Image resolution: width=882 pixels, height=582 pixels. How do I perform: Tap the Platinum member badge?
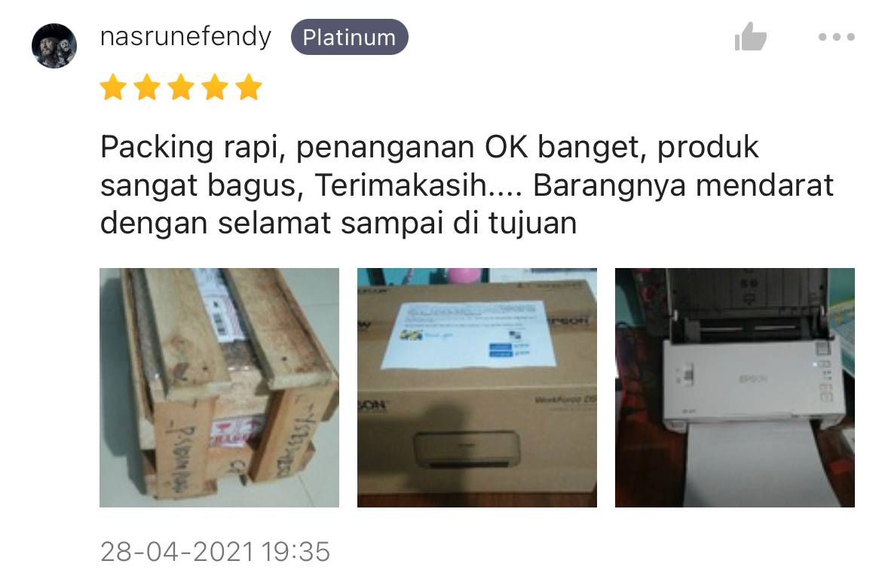click(349, 37)
